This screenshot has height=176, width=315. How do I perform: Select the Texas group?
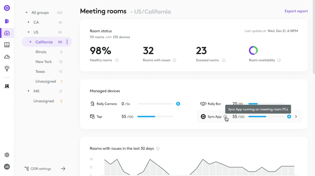click(40, 72)
